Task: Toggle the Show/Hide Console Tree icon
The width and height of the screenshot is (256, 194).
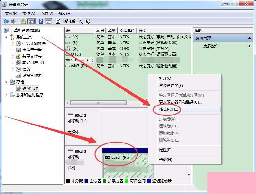Action: 31,21
